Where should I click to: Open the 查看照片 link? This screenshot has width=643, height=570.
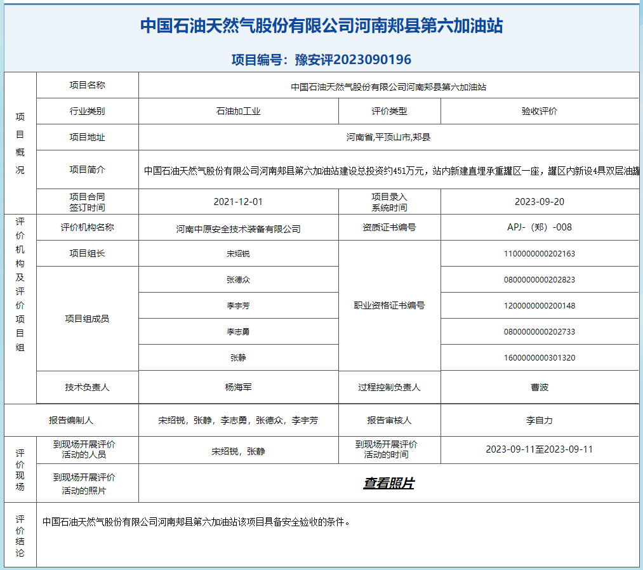(388, 483)
